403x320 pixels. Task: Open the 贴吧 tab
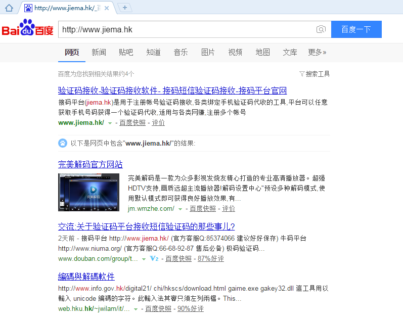coord(126,53)
